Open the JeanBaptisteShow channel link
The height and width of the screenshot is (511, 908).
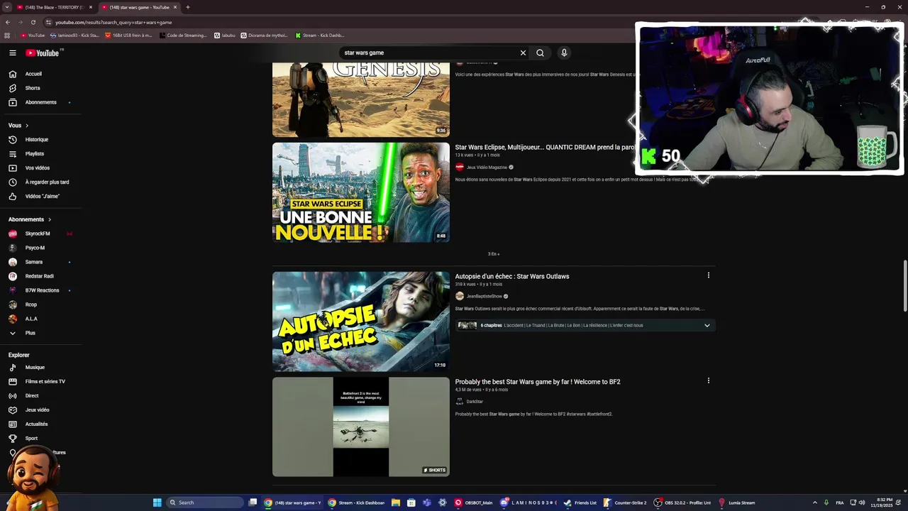tap(484, 296)
